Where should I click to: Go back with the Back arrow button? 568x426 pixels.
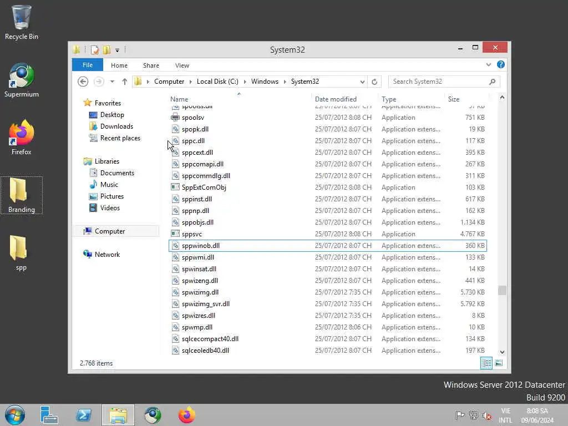click(x=83, y=82)
